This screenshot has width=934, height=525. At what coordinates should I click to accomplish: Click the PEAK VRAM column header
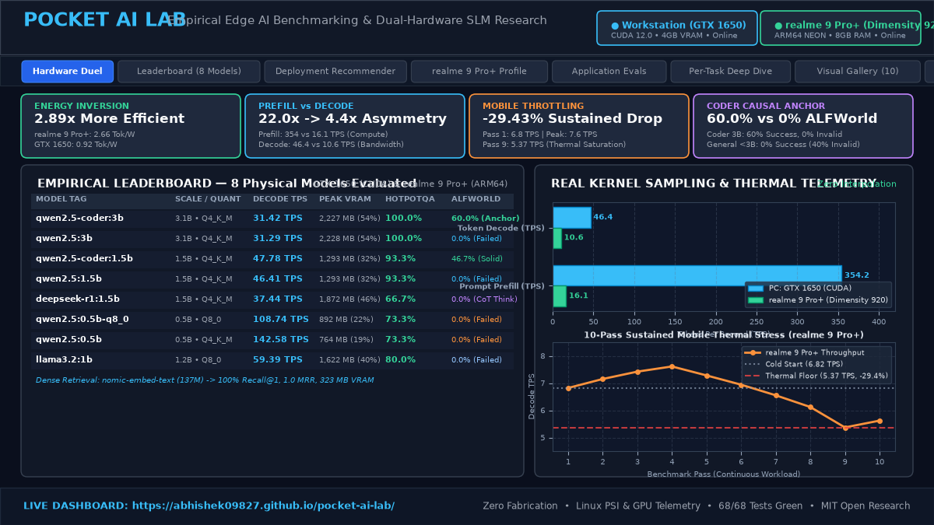[x=345, y=199]
